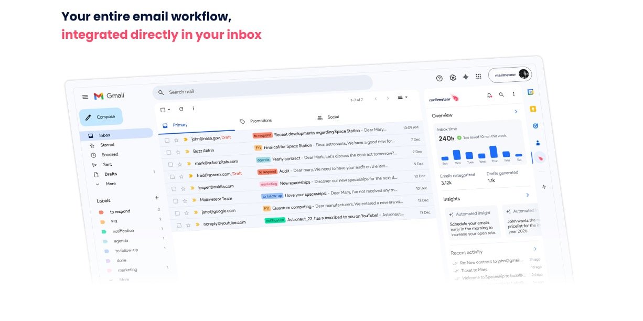The image size is (643, 321).
Task: Click the refresh inbox icon
Action: pos(181,109)
